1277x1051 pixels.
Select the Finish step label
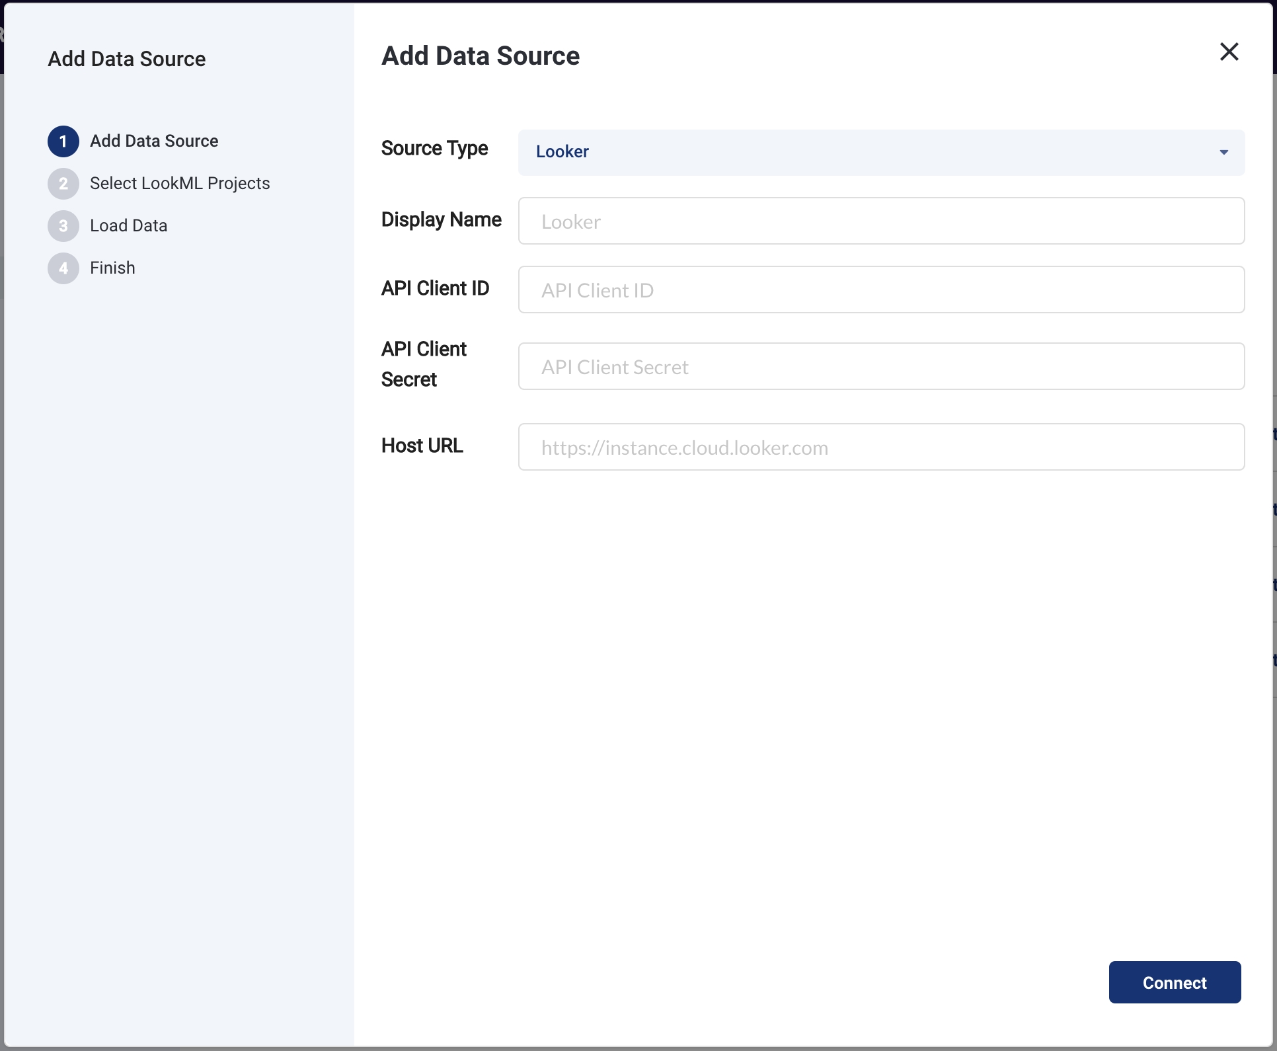[112, 268]
